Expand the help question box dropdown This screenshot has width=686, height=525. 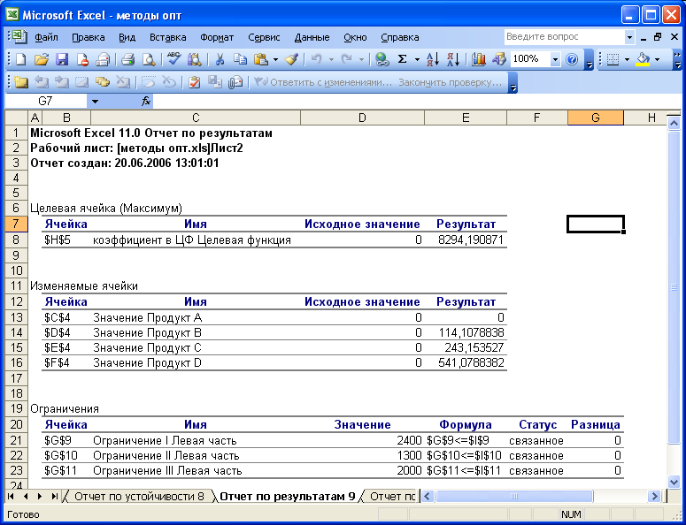[629, 37]
